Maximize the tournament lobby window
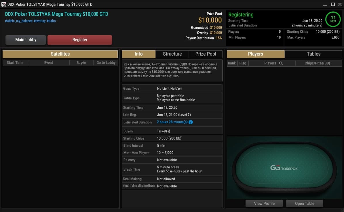Image resolution: width=344 pixels, height=212 pixels. click(x=333, y=4)
